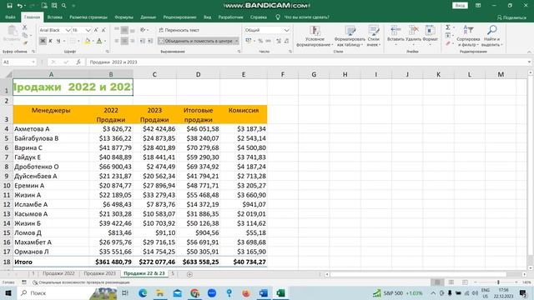534x300 pixels.
Task: Click the Поделиться (Share) button
Action: [x=511, y=17]
